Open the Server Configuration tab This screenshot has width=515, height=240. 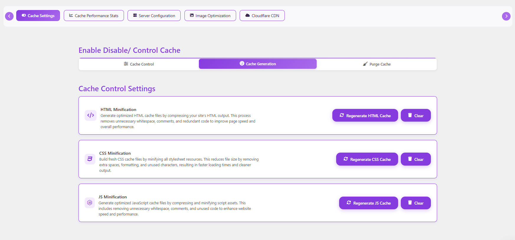click(x=154, y=16)
